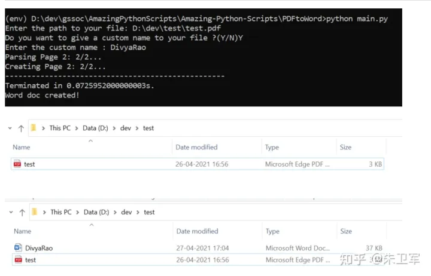431x276 pixels.
Task: Select the DivyaRao file name
Action: click(x=39, y=248)
